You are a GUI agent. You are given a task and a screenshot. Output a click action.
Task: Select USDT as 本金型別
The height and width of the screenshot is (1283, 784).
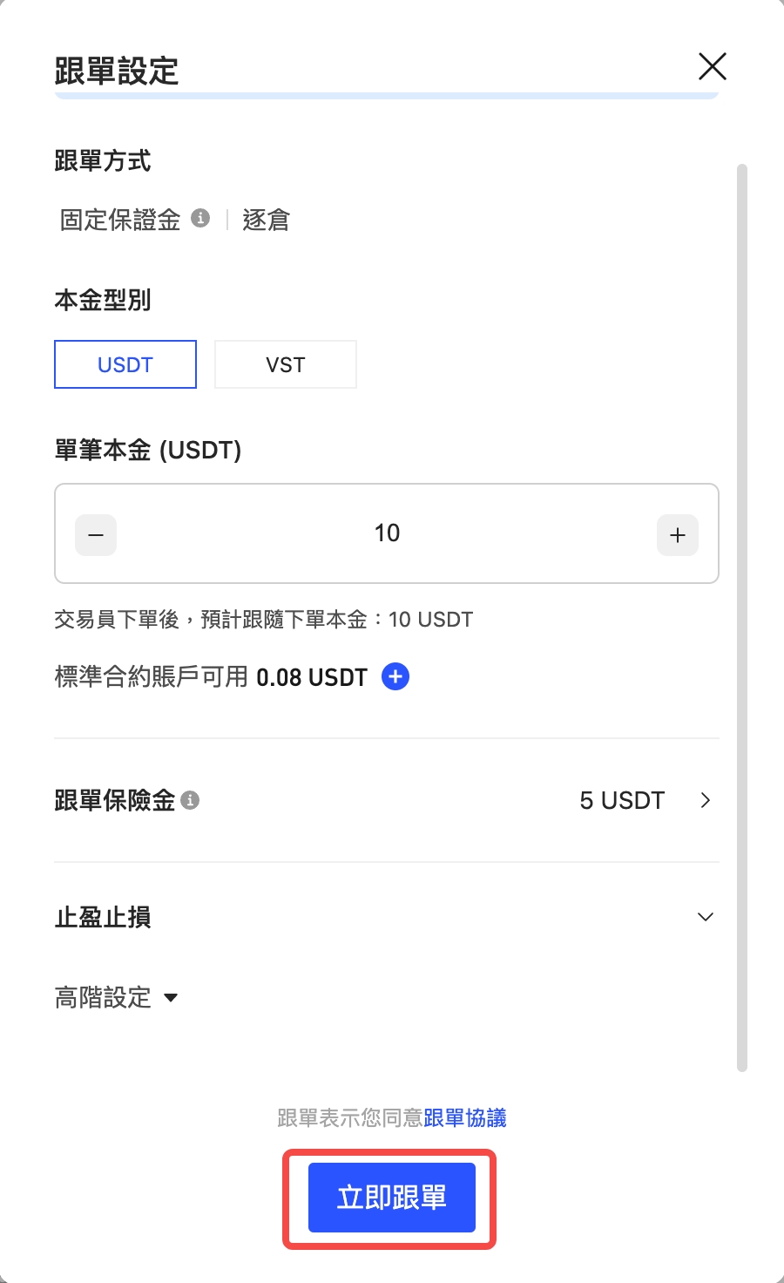tap(125, 364)
